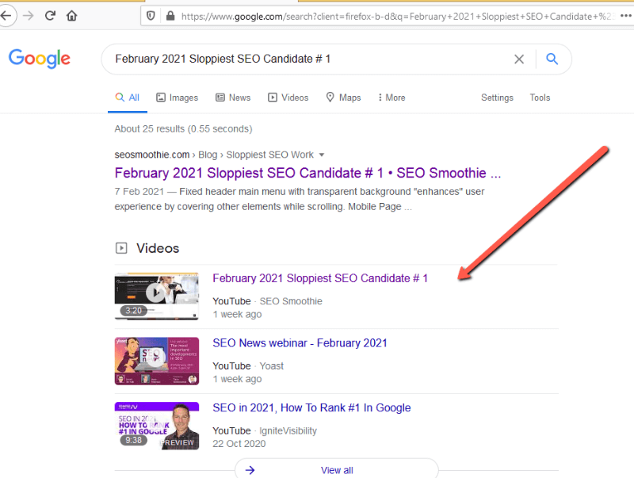The height and width of the screenshot is (478, 634).
Task: Clear the search box with X icon
Action: 519,59
